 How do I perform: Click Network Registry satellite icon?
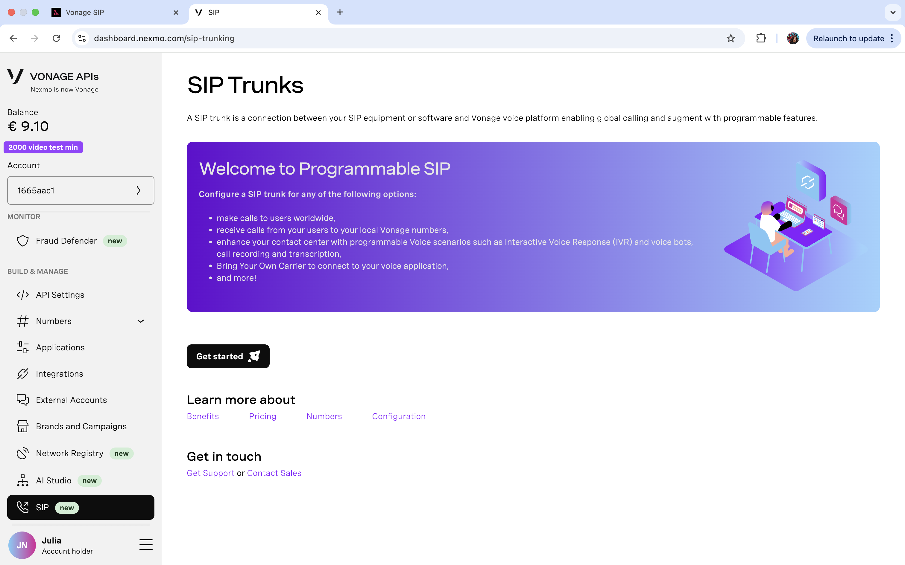click(22, 453)
